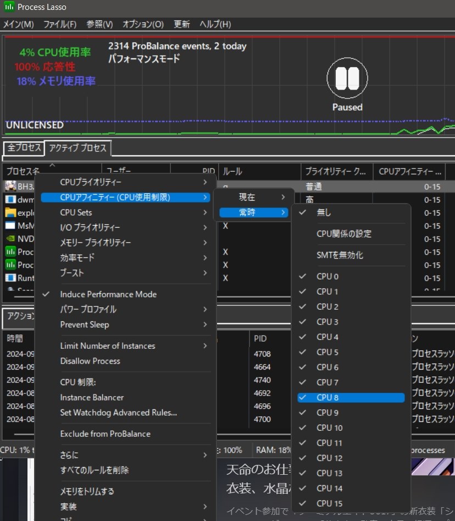The image size is (455, 521).
Task: Sort by the プライオリティー column header
Action: [336, 172]
